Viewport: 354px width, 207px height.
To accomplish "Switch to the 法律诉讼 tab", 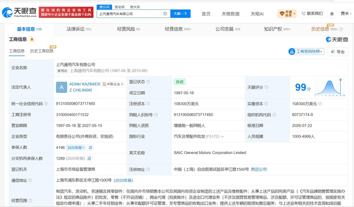I will (79, 29).
